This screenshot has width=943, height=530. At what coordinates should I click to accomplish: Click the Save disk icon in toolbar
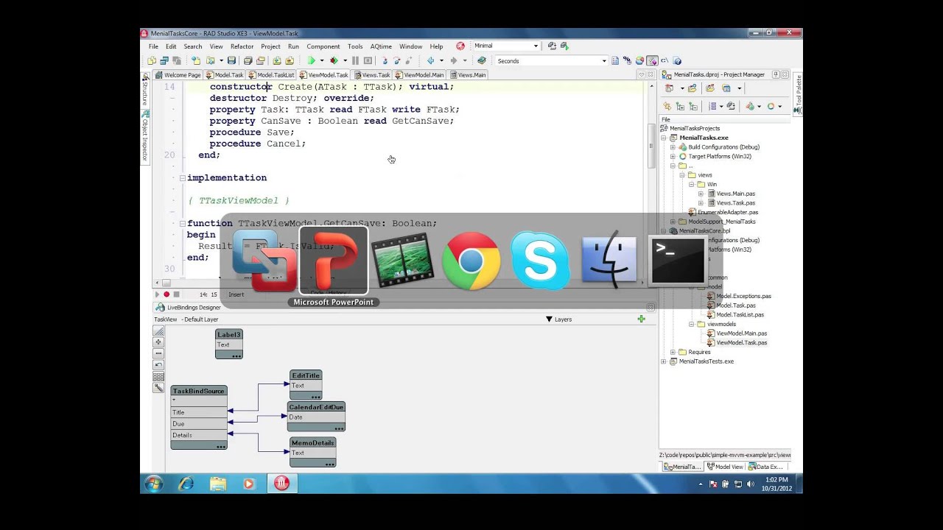tap(231, 60)
